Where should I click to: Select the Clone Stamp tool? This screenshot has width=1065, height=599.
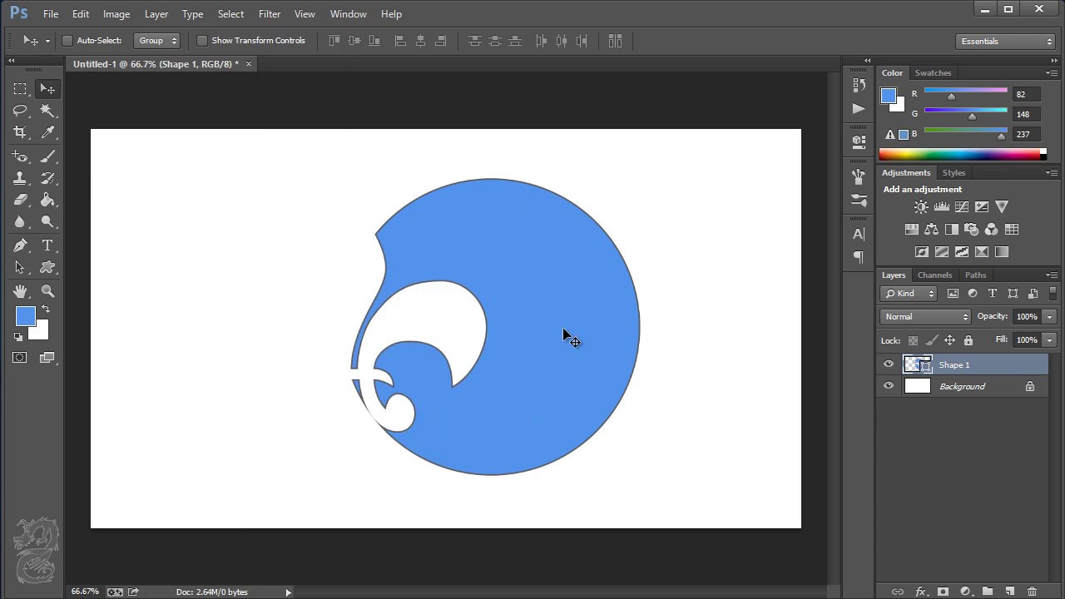(20, 178)
